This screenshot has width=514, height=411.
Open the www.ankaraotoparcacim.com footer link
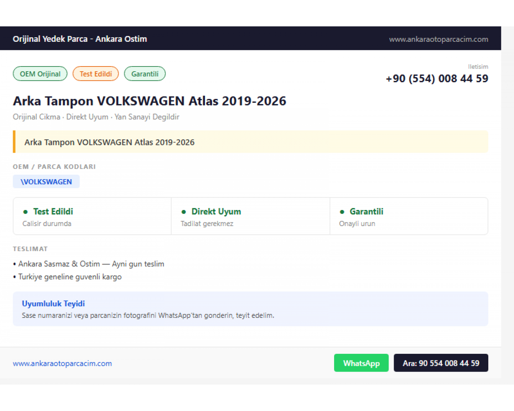tap(62, 363)
